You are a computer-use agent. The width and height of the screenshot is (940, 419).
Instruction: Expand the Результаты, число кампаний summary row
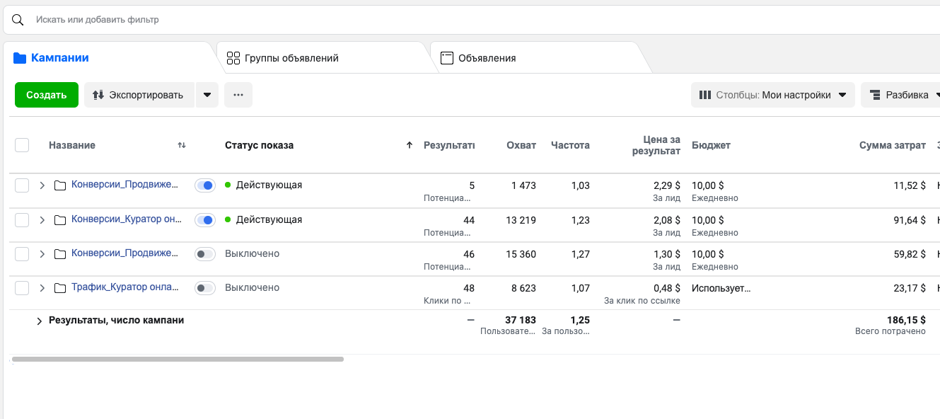(40, 321)
